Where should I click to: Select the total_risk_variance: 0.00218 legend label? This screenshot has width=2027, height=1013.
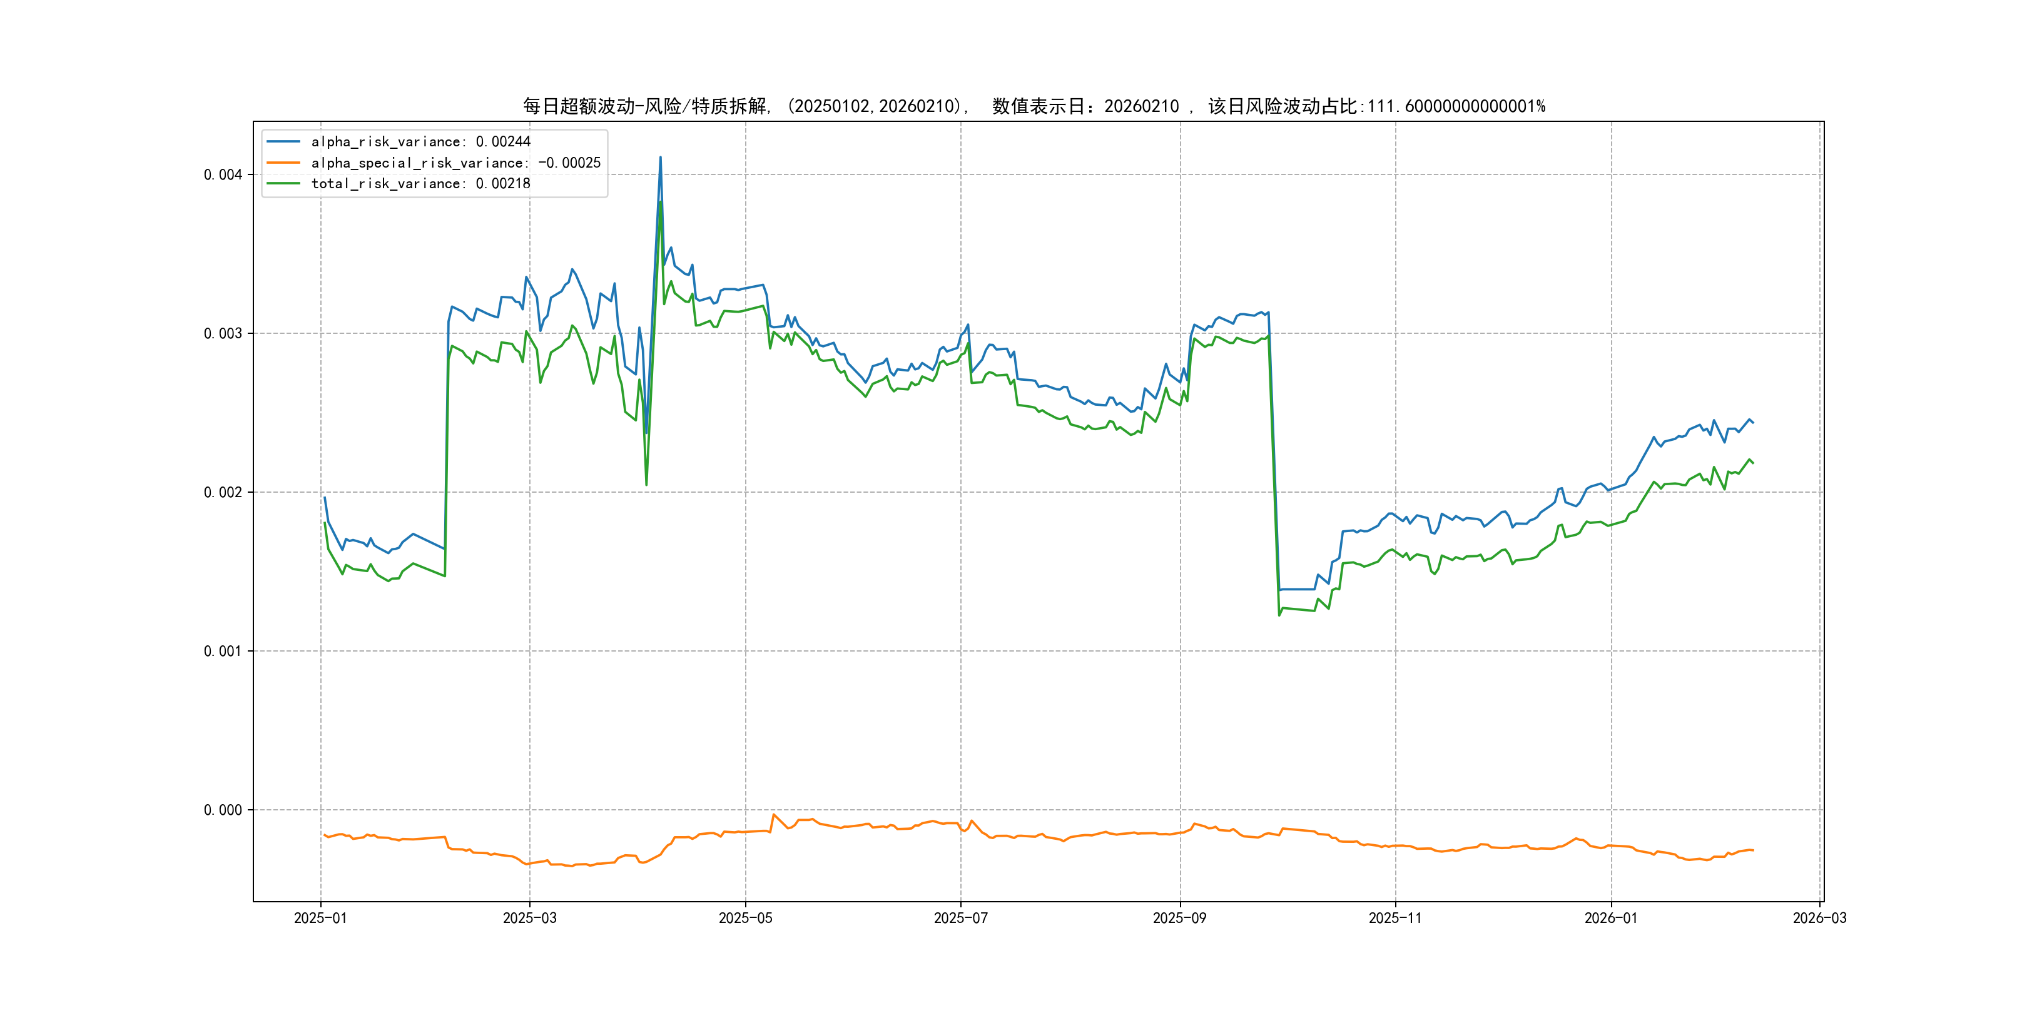coord(420,183)
